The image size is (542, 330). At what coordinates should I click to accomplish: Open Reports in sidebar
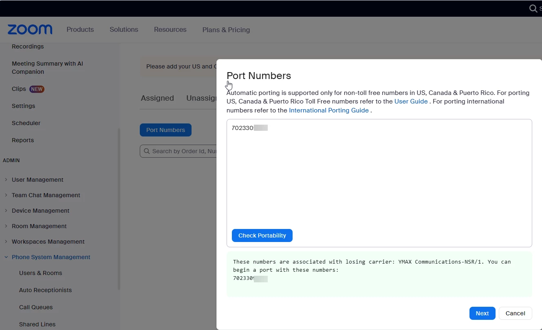pos(23,140)
